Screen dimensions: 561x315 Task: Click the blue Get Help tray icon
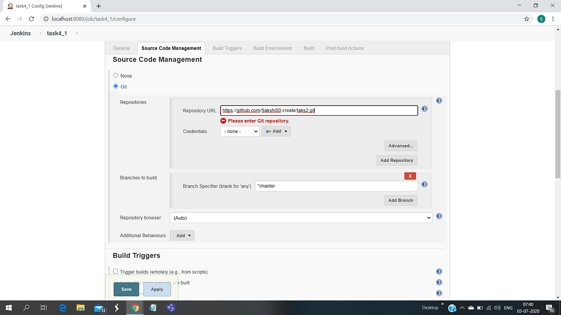pyautogui.click(x=452, y=308)
